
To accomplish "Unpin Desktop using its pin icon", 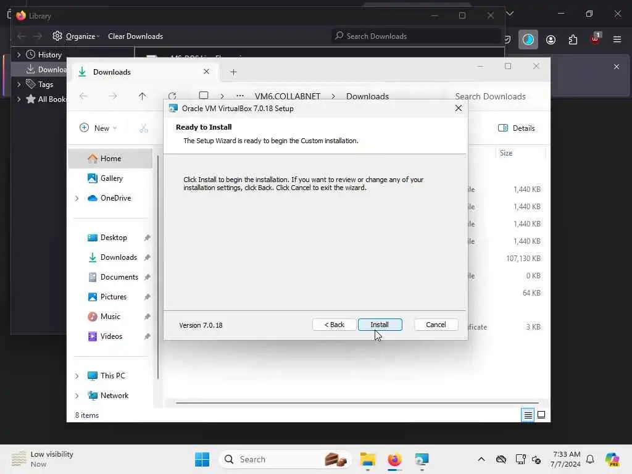I will click(147, 238).
